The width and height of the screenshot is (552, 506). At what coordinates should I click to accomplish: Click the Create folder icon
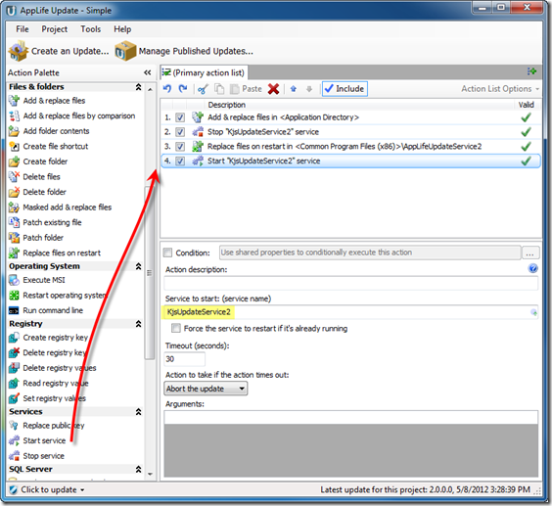coord(14,161)
